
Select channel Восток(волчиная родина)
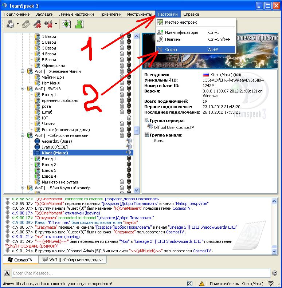click(x=66, y=130)
